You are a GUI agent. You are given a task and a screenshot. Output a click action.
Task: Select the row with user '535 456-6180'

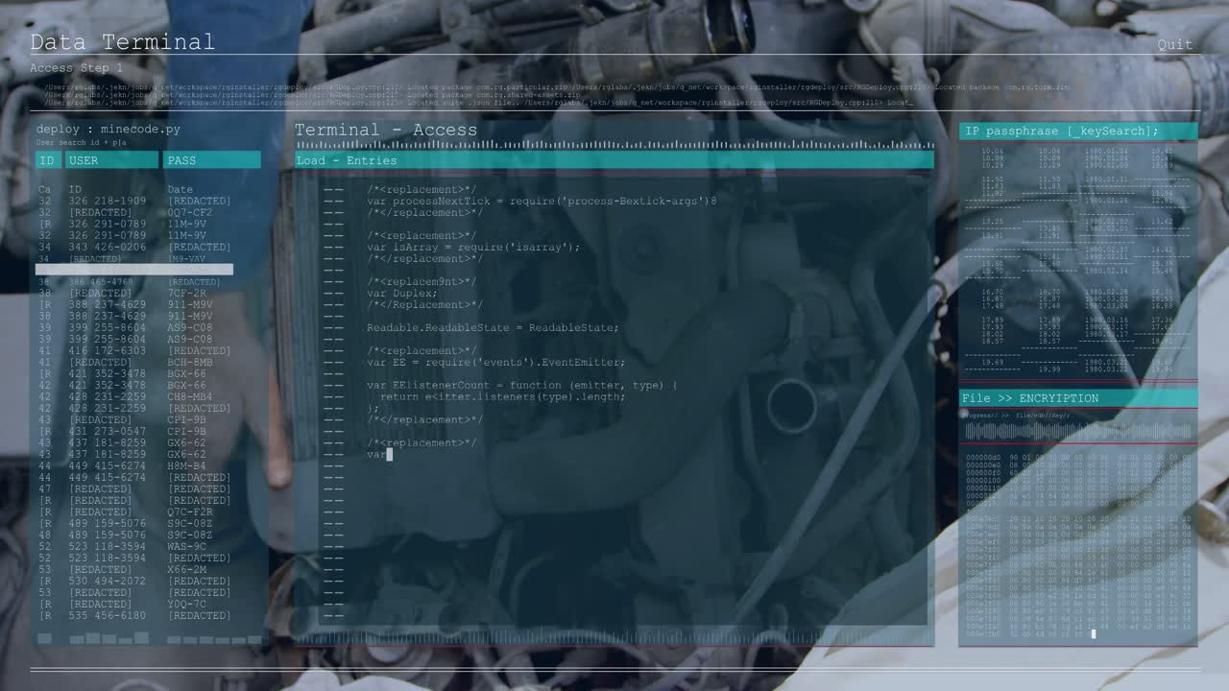134,615
